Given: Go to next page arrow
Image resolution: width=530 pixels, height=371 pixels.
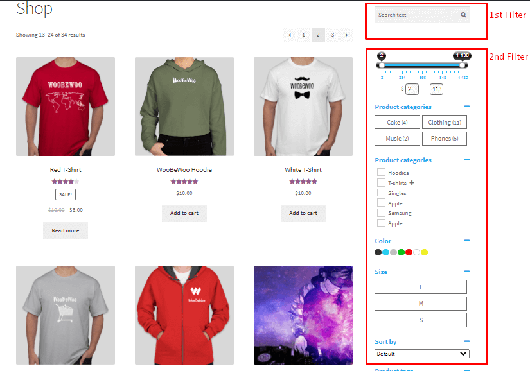Looking at the screenshot, I should (x=346, y=35).
